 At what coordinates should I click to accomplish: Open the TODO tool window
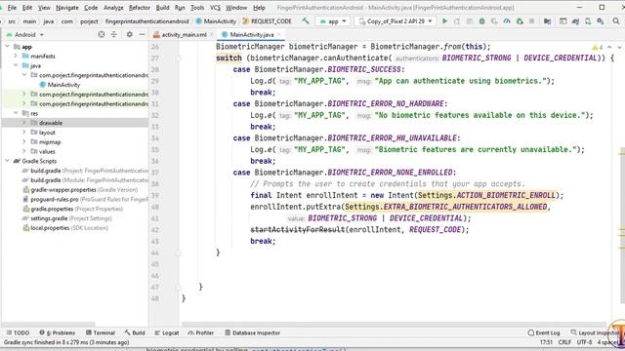click(x=18, y=332)
